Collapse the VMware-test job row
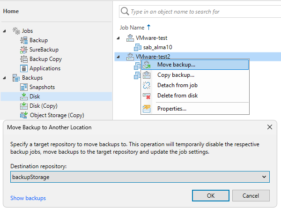The width and height of the screenshot is (281, 208). pos(118,38)
